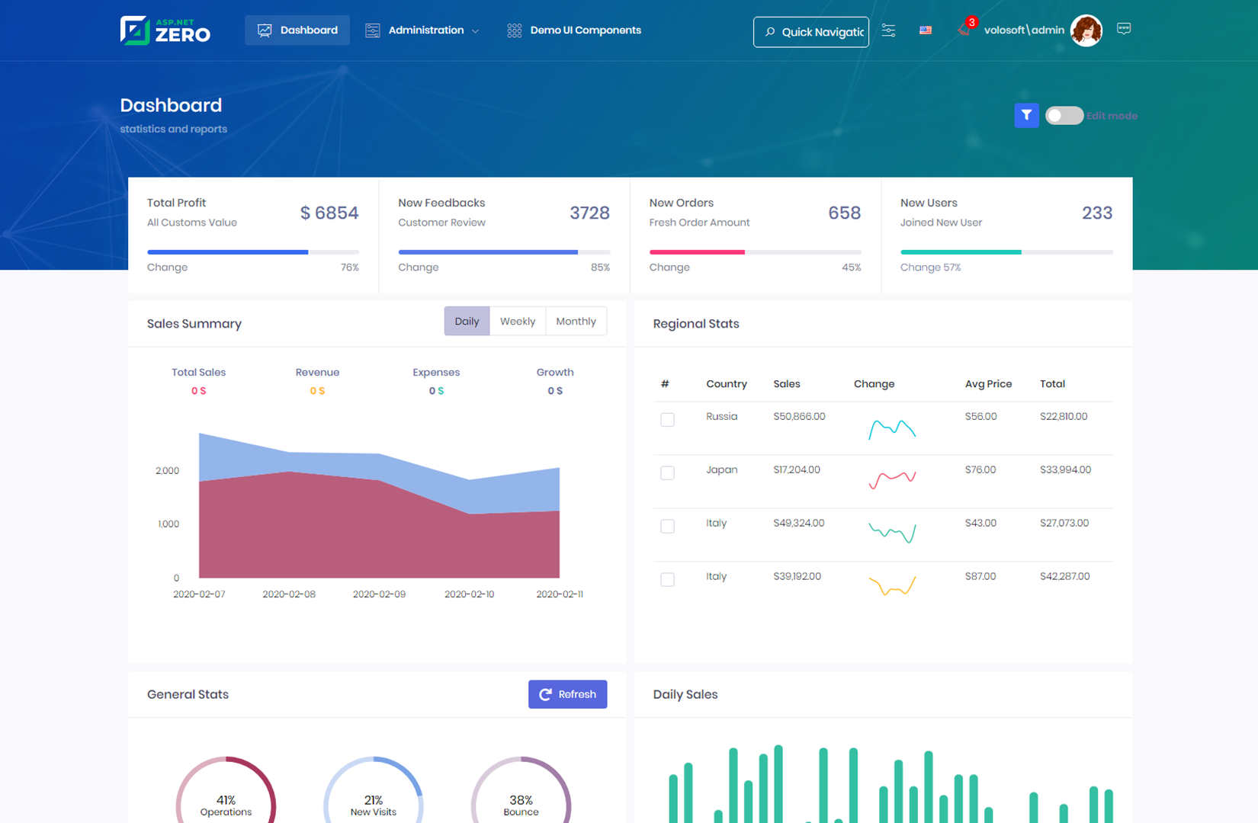Click the Demo UI Components grid icon

click(515, 30)
